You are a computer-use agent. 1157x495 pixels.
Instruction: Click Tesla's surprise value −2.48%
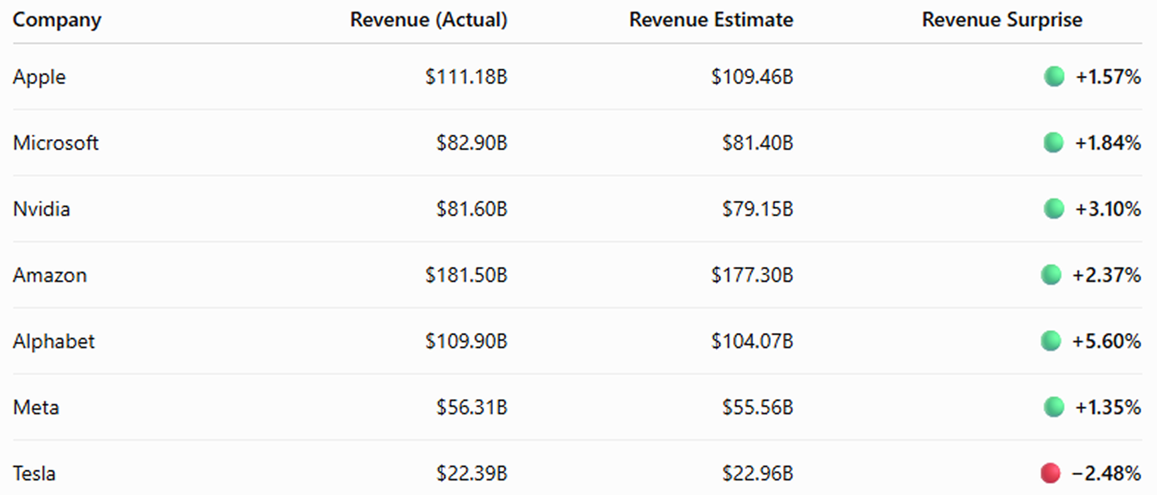[x=1106, y=473]
